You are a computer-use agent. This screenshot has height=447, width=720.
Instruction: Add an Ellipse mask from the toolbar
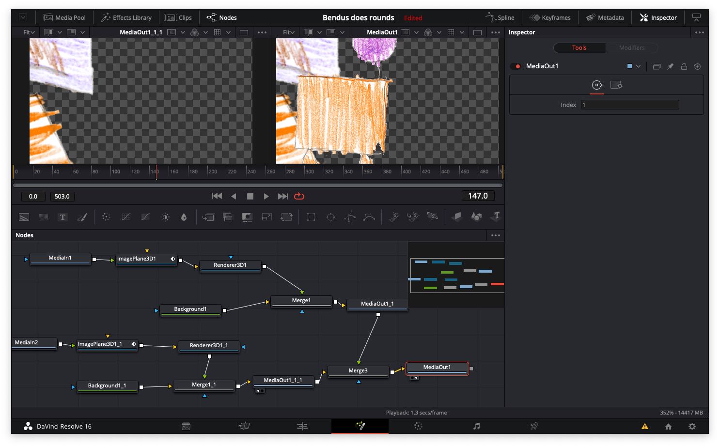pos(330,217)
